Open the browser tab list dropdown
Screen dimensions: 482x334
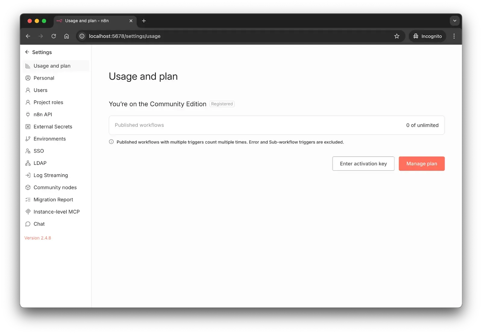pos(455,21)
